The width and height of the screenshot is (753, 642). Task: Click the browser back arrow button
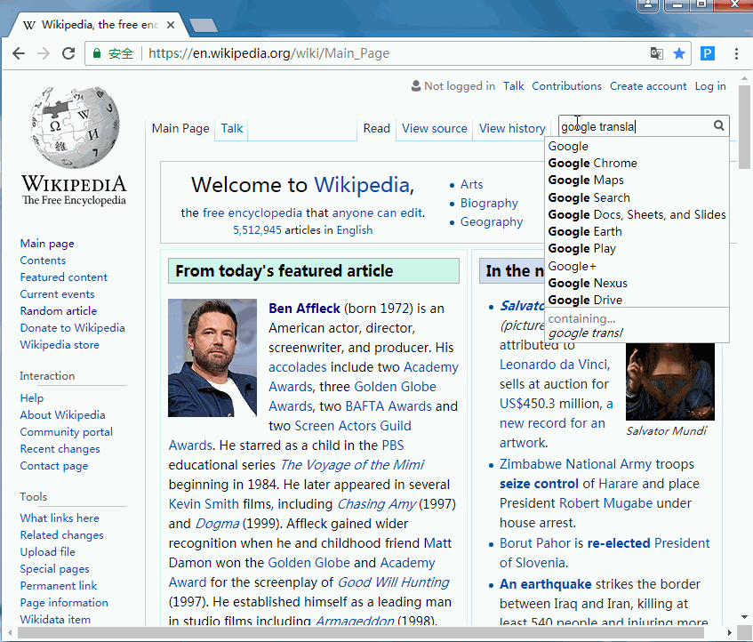pyautogui.click(x=18, y=53)
